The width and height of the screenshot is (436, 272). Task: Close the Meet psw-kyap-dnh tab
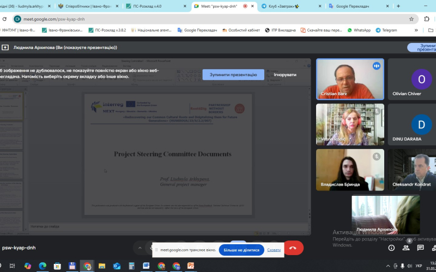[252, 6]
